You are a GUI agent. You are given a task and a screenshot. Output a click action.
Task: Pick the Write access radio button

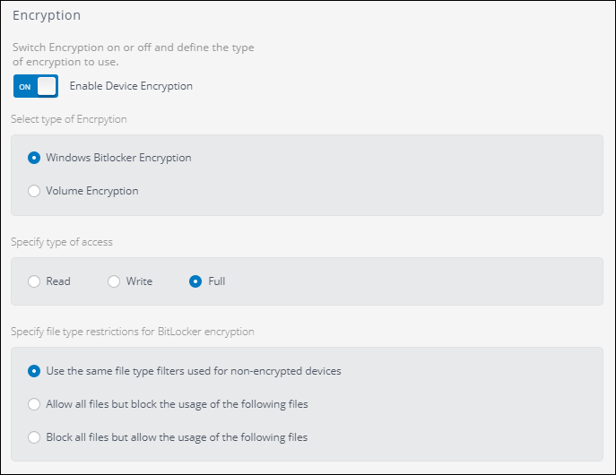click(114, 281)
